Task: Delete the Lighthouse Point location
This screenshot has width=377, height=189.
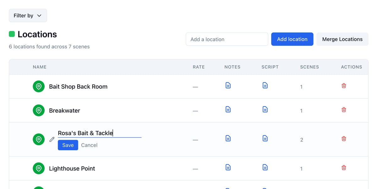Action: 344,167
